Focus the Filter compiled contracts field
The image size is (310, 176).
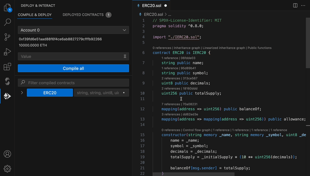click(x=73, y=83)
